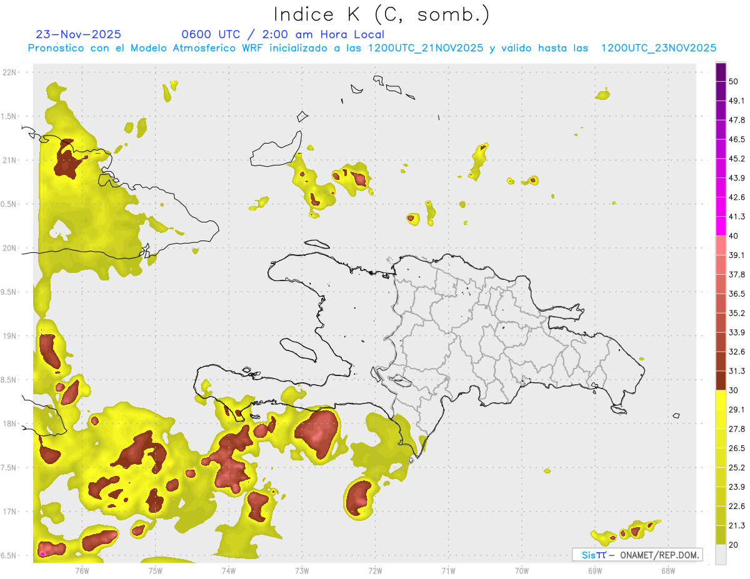
Task: Click the '73W' longitude label
Action: 302,570
